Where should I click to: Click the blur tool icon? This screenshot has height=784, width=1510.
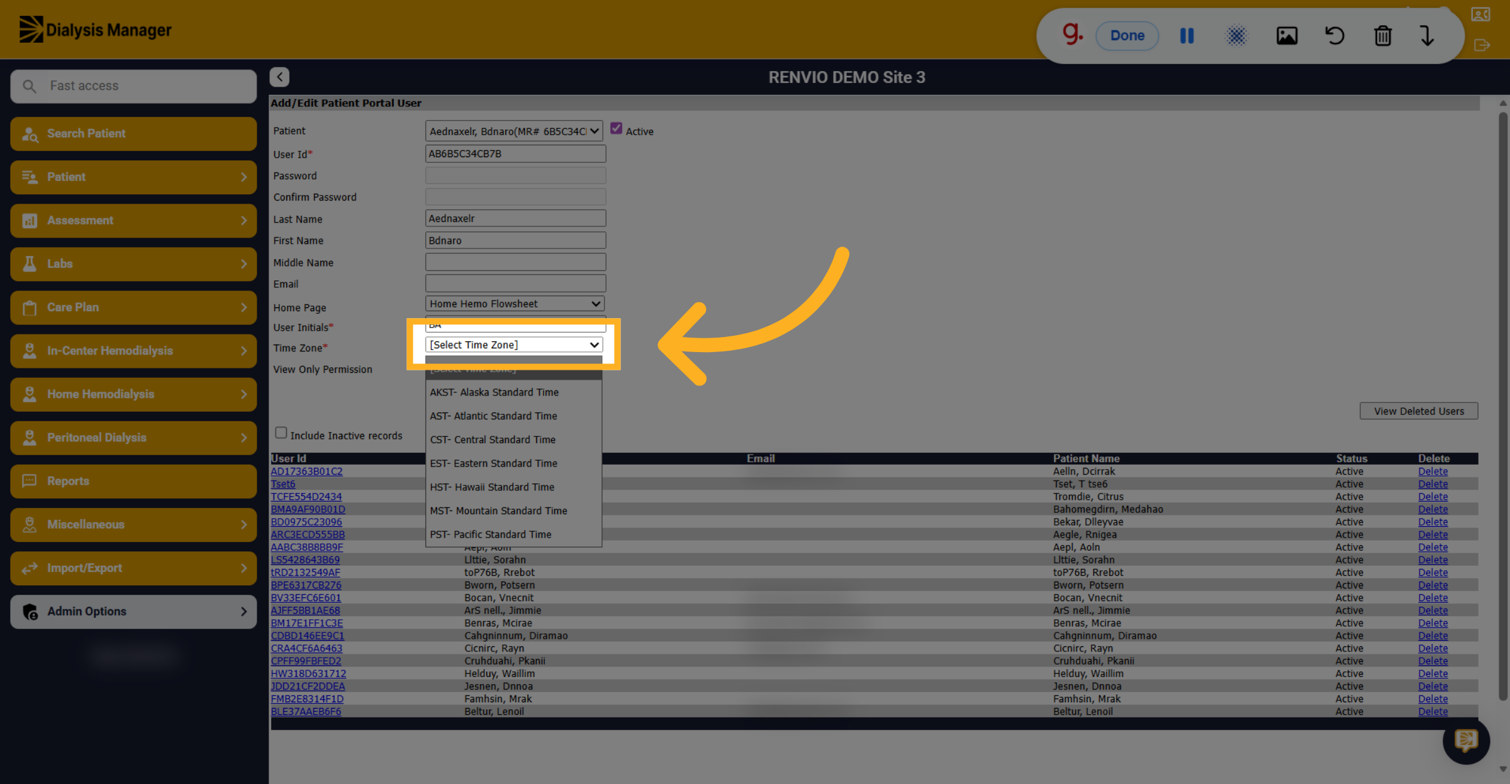pos(1236,36)
